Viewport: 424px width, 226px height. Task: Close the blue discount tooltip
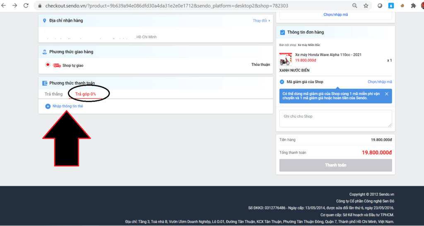(387, 94)
